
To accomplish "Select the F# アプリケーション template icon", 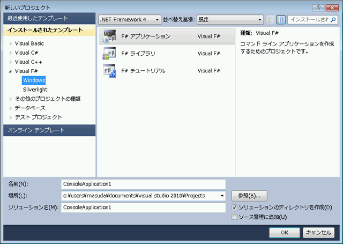I will 109,36.
